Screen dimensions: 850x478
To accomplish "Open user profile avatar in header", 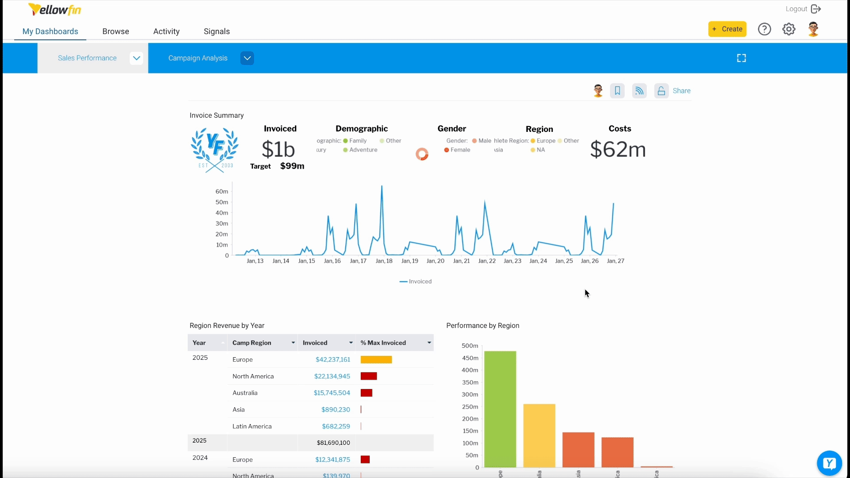I will pyautogui.click(x=813, y=29).
